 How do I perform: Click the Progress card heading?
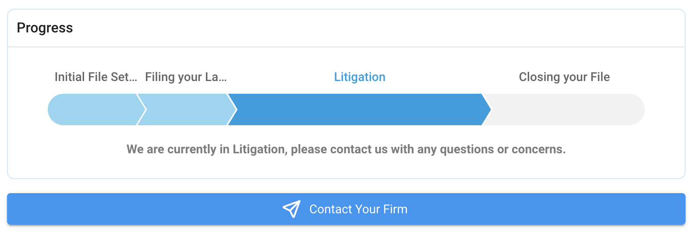pyautogui.click(x=45, y=28)
